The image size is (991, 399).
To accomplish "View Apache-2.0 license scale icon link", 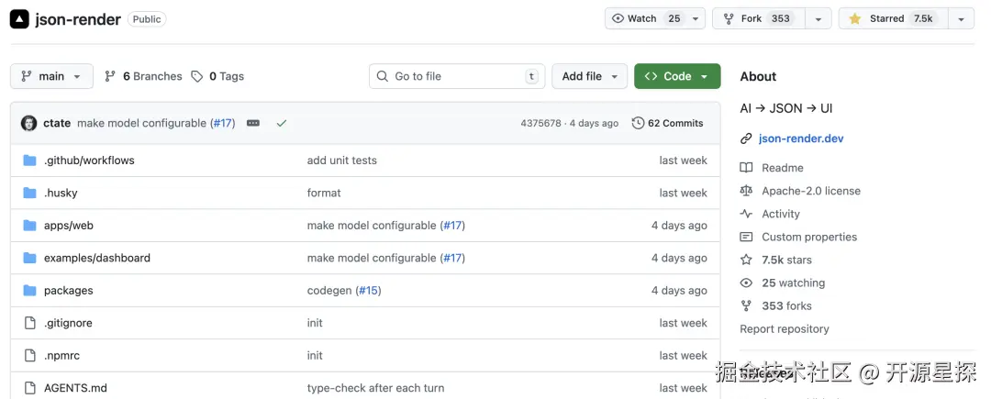I will pos(746,191).
